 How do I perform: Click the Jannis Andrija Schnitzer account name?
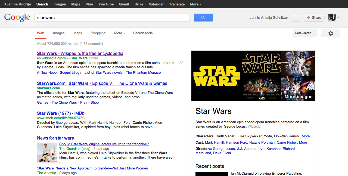click(x=269, y=18)
